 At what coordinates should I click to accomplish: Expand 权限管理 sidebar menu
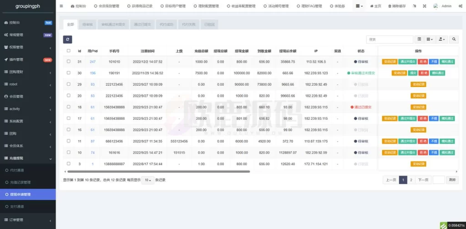point(28,47)
